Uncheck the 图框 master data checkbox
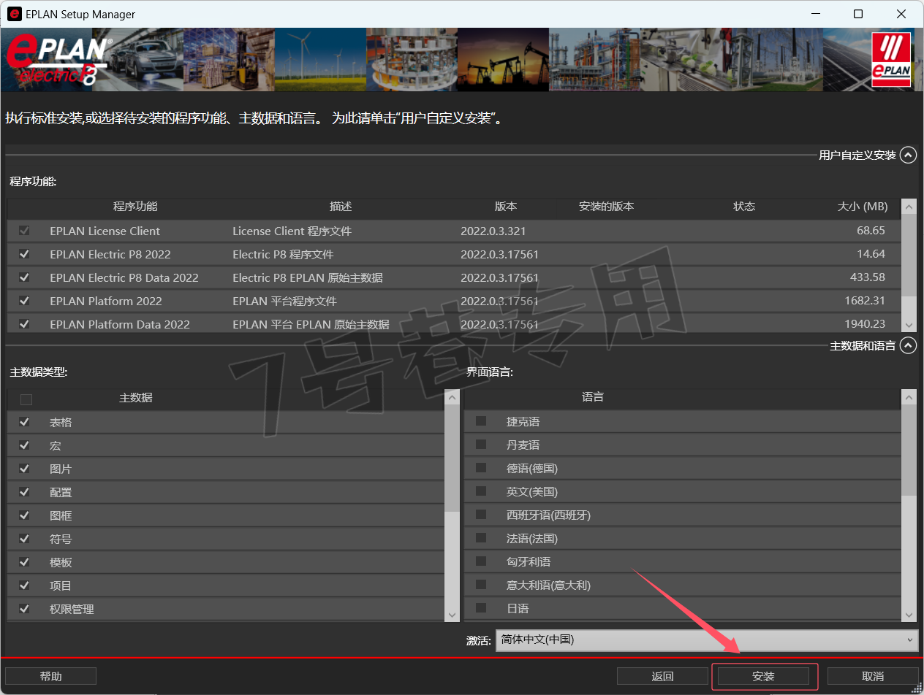924x695 pixels. tap(24, 515)
